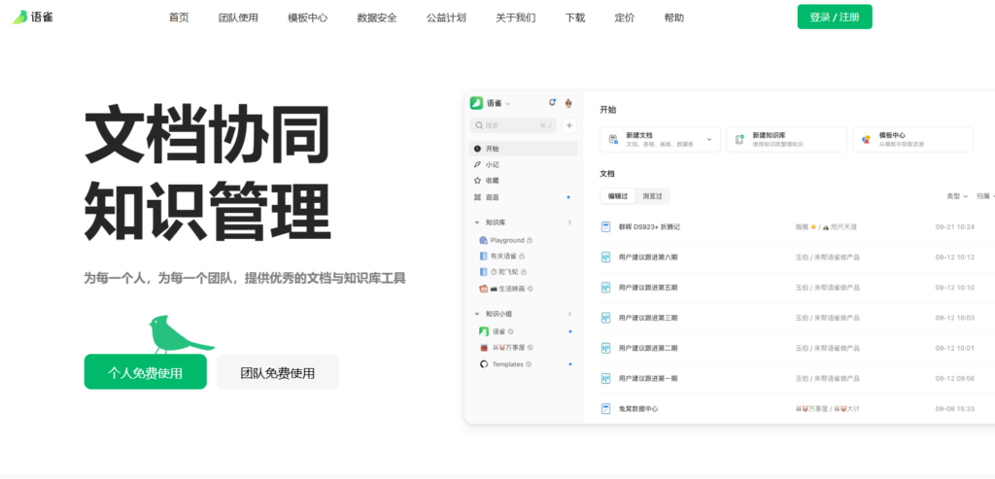Click the timestamp 09-08 15:33
Viewport: 995px width, 479px height.
(954, 409)
